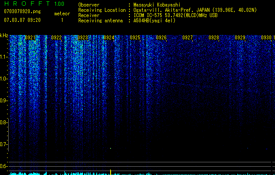The image size is (275, 175).
Task: Click the 0928 time marker
Action: click(x=214, y=38)
